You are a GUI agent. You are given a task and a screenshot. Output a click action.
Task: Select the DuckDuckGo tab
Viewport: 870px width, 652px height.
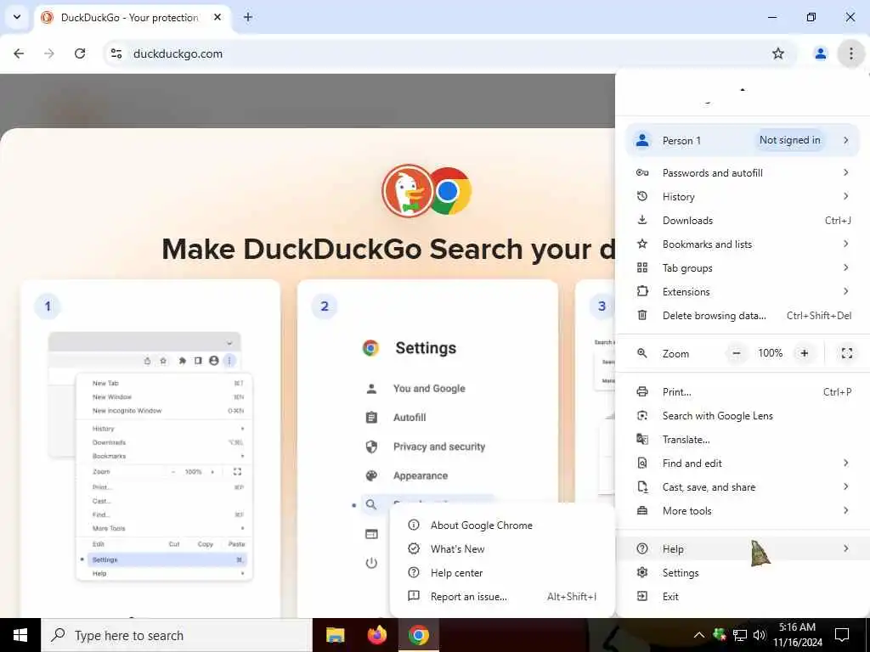tap(133, 18)
